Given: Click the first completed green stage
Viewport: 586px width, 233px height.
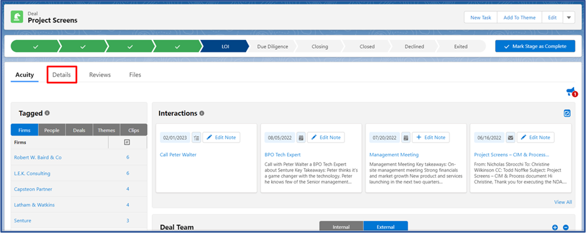Looking at the screenshot, I should coord(36,47).
